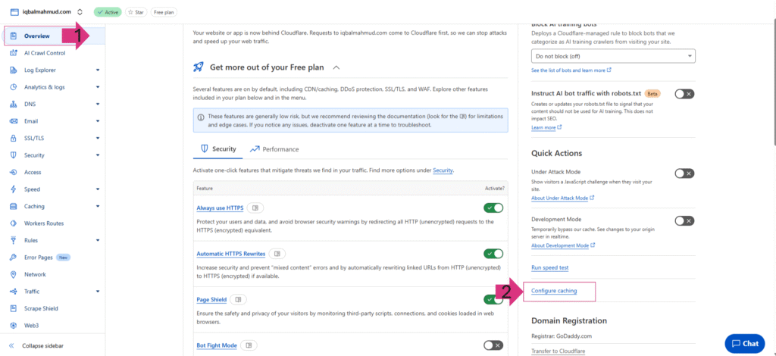
Task: Click the Log Explorer sidebar icon
Action: pyautogui.click(x=14, y=70)
